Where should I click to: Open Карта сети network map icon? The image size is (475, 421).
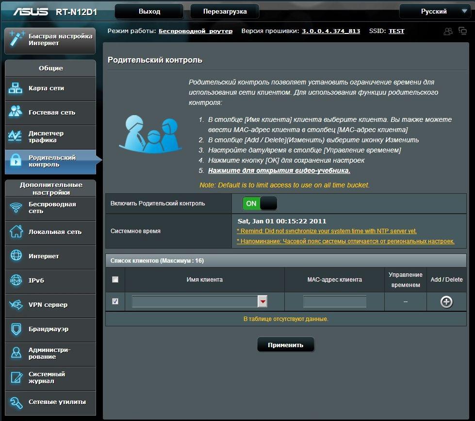[16, 88]
